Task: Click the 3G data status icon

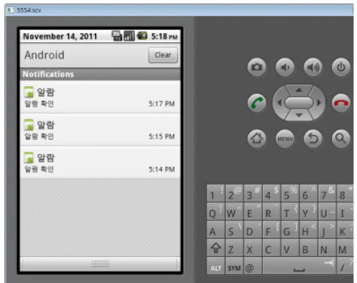Action: click(x=117, y=36)
